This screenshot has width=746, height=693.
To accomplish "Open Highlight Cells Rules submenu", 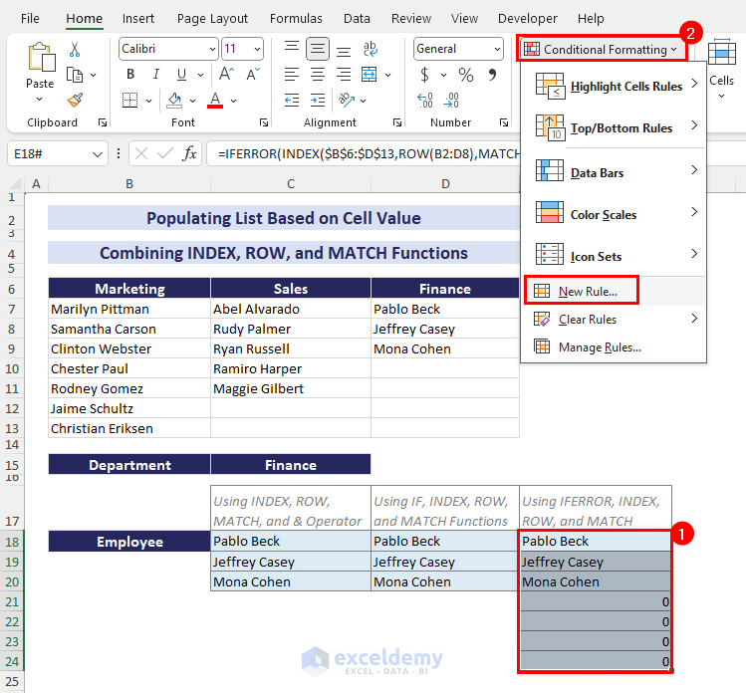I will [x=614, y=86].
